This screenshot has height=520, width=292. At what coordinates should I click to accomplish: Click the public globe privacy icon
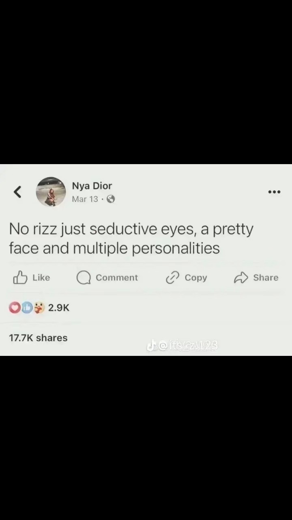point(111,199)
